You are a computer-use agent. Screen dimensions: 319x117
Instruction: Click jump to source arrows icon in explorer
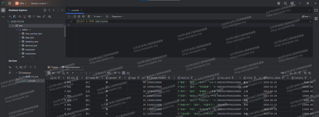click(44, 17)
